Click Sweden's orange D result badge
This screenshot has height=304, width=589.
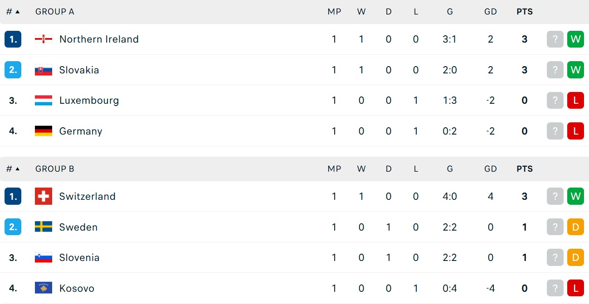pyautogui.click(x=575, y=227)
